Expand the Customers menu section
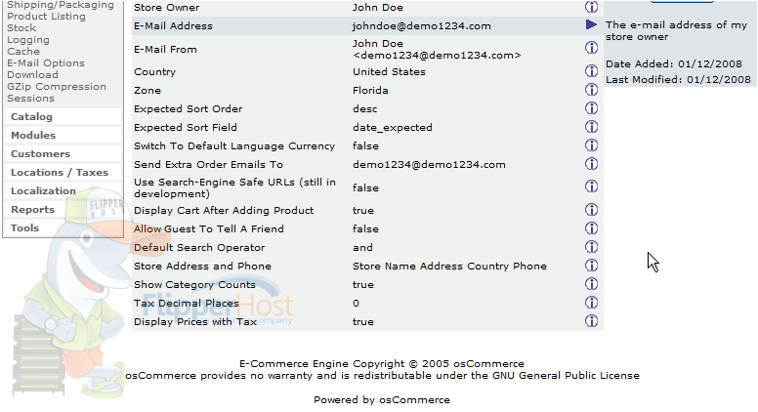This screenshot has height=412, width=758. 41,154
